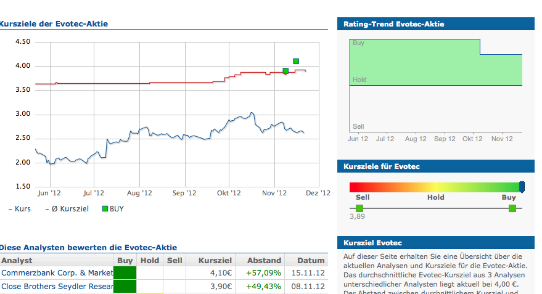
Task: Click the 3,89 value under the target slider
Action: point(357,216)
